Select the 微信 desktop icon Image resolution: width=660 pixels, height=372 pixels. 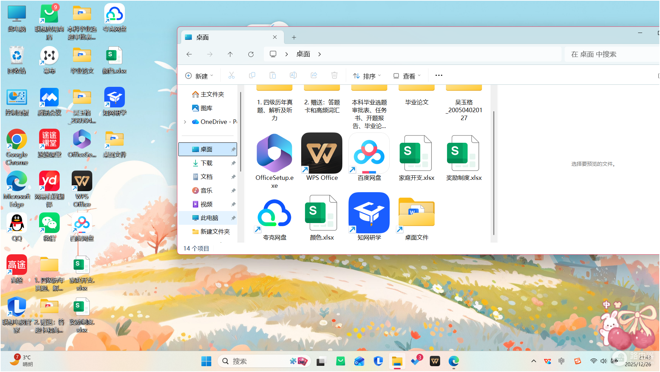click(x=49, y=227)
